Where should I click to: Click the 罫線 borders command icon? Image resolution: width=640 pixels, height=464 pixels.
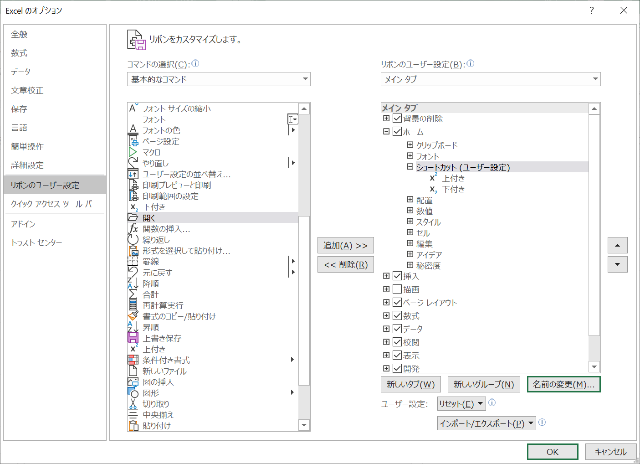[x=133, y=261]
